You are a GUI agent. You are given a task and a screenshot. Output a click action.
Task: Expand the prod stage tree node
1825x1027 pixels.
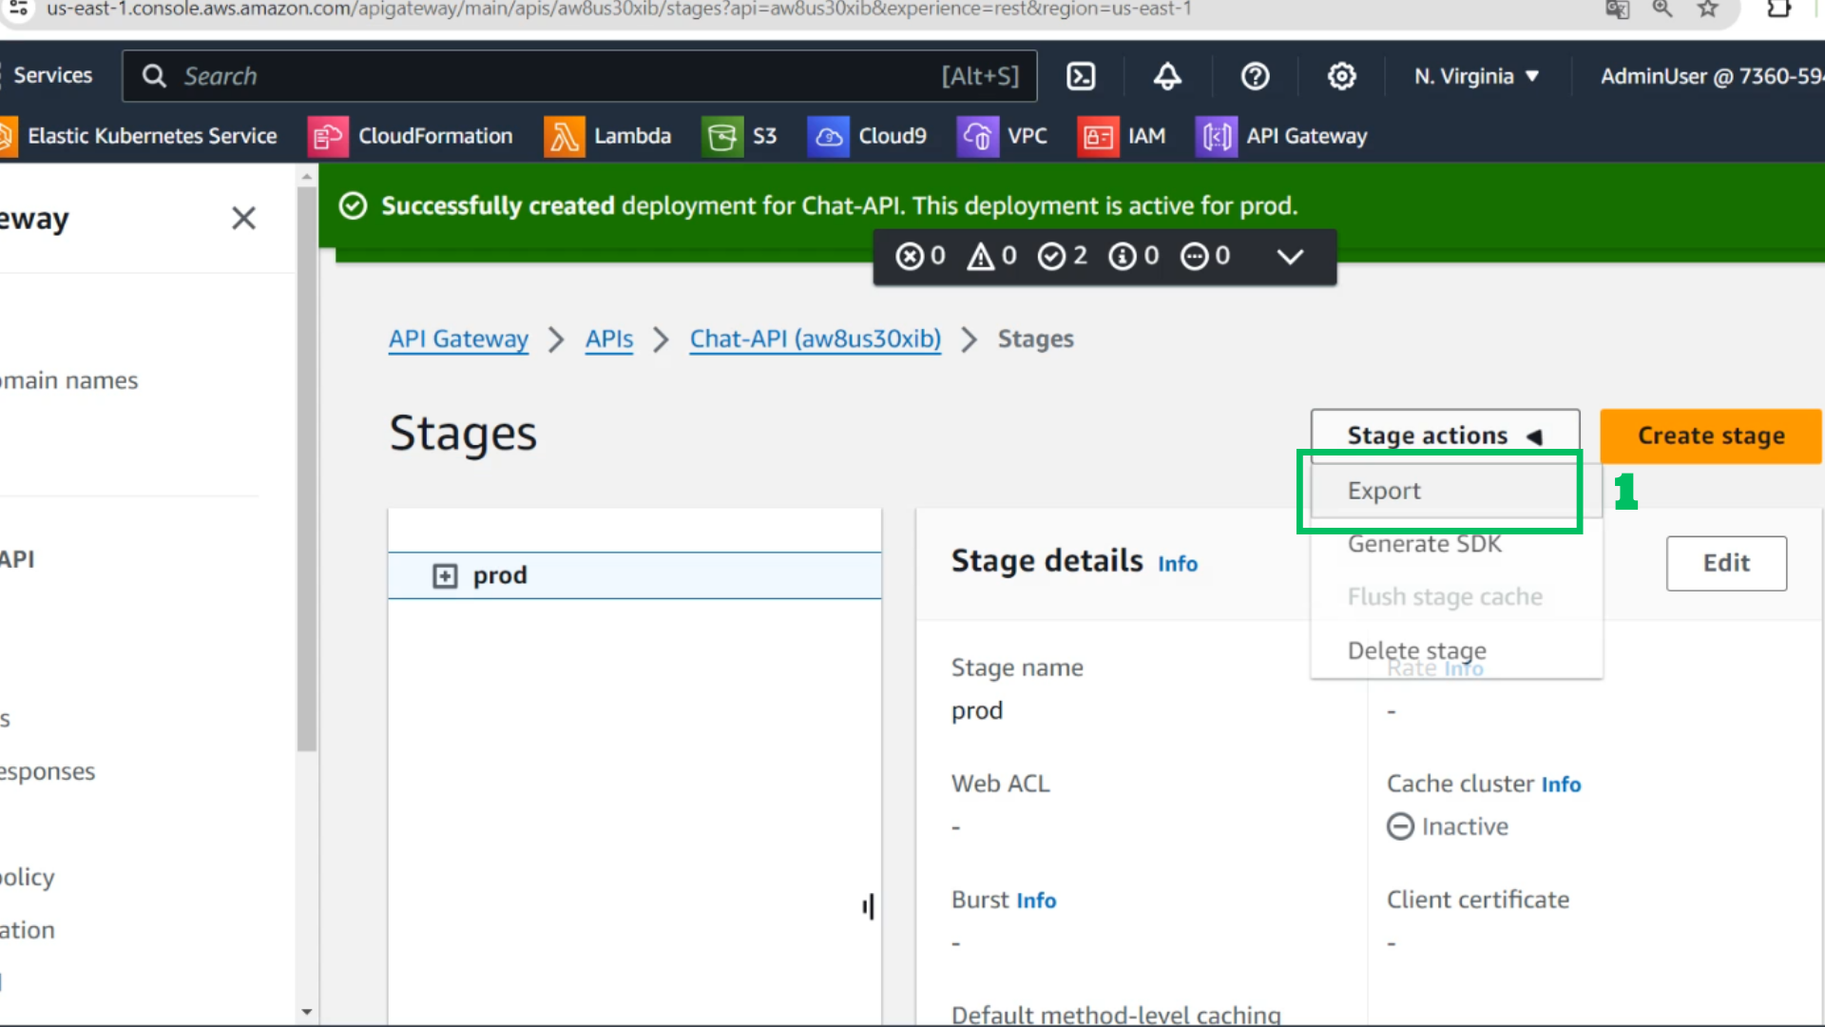tap(445, 575)
